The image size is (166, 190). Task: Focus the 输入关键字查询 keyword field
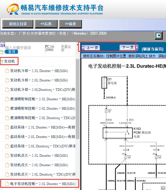18,48
